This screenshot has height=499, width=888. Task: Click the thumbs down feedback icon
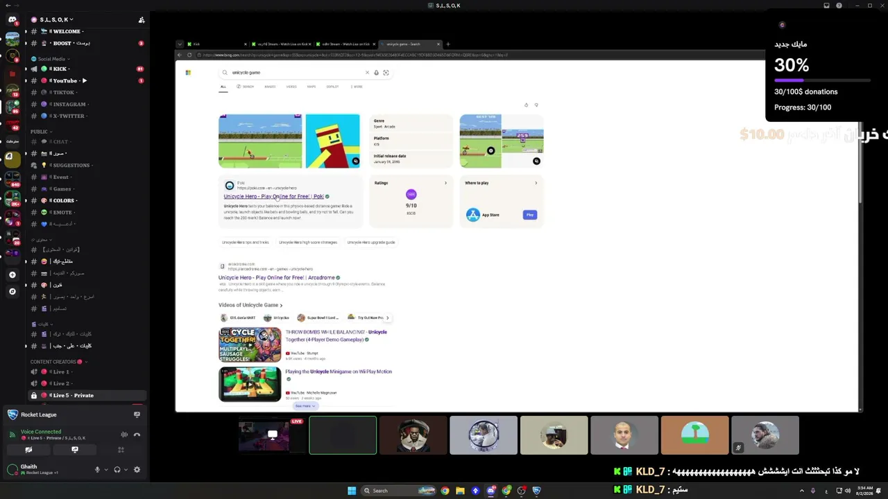pyautogui.click(x=536, y=105)
